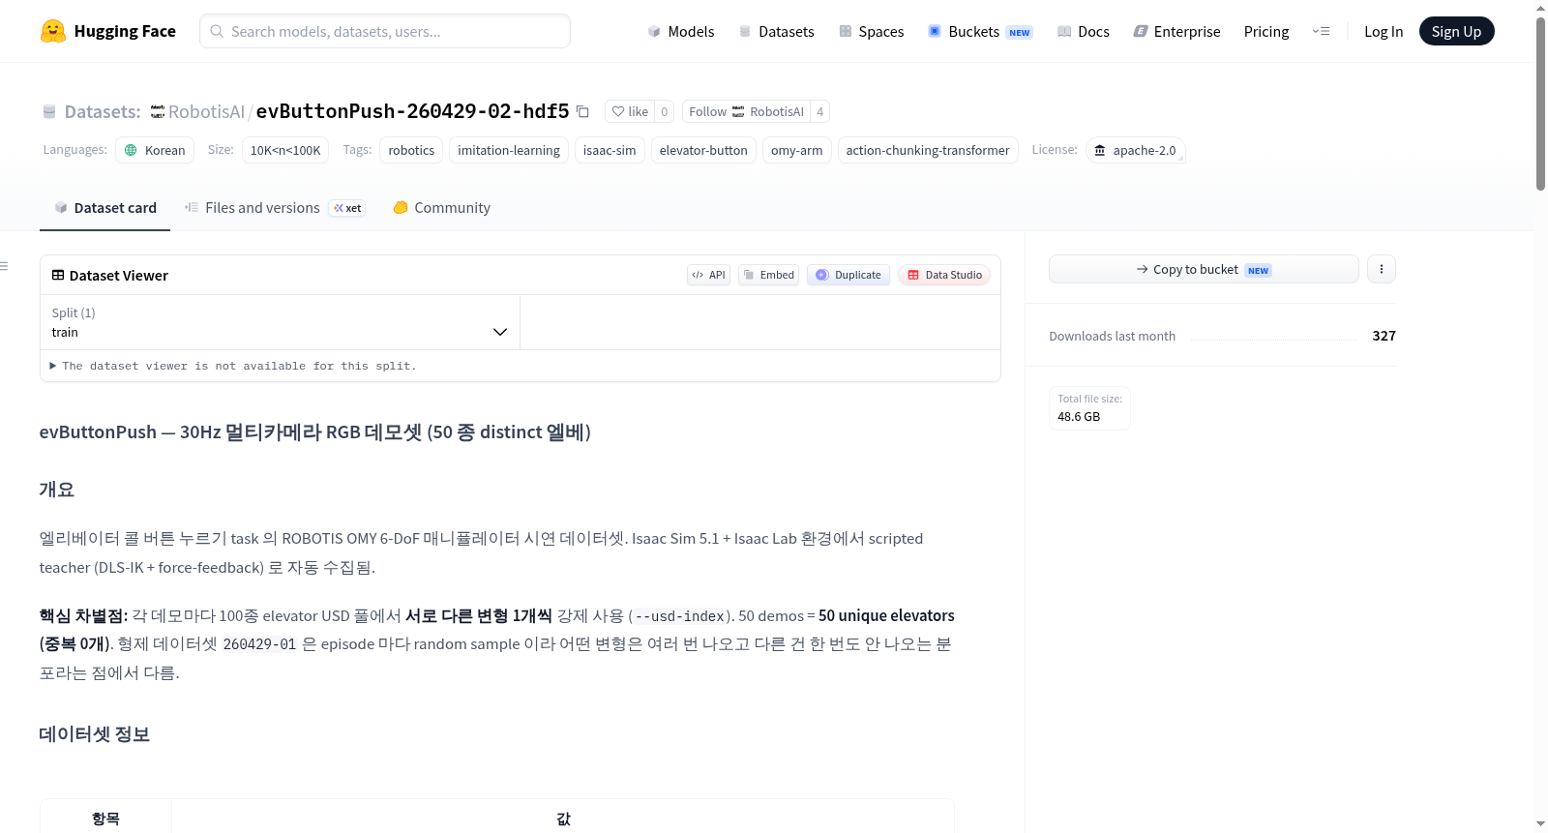Screen dimensions: 1548x833
Task: Select the elevator-button tag
Action: tap(703, 150)
